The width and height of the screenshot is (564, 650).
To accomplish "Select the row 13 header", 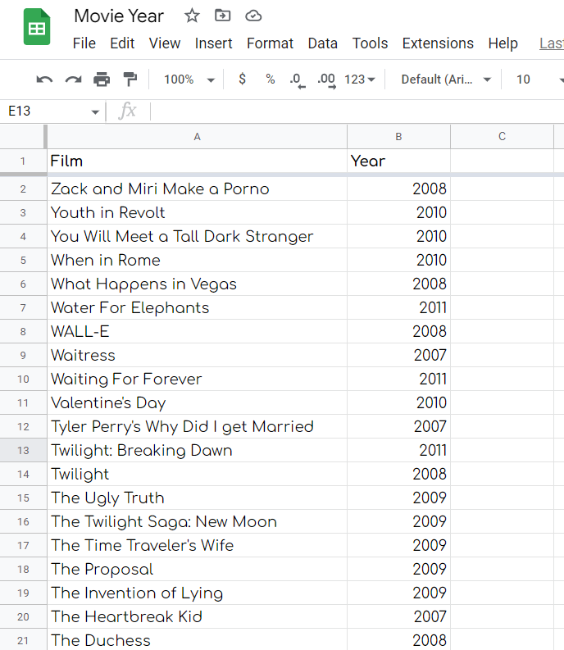I will pyautogui.click(x=23, y=450).
